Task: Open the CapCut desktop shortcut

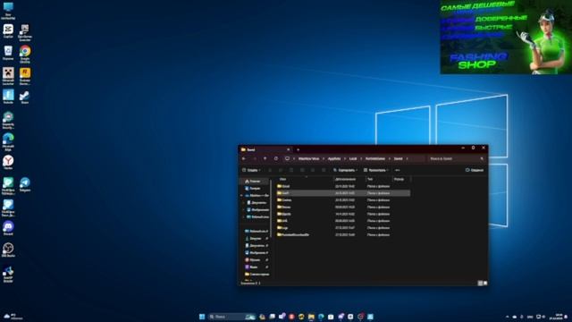Action: click(8, 31)
